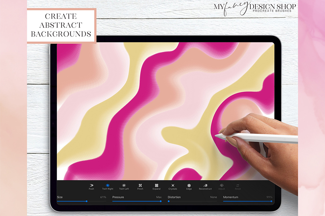Click the Distortion None value
Image resolution: width=325 pixels, height=216 pixels.
coord(214,197)
